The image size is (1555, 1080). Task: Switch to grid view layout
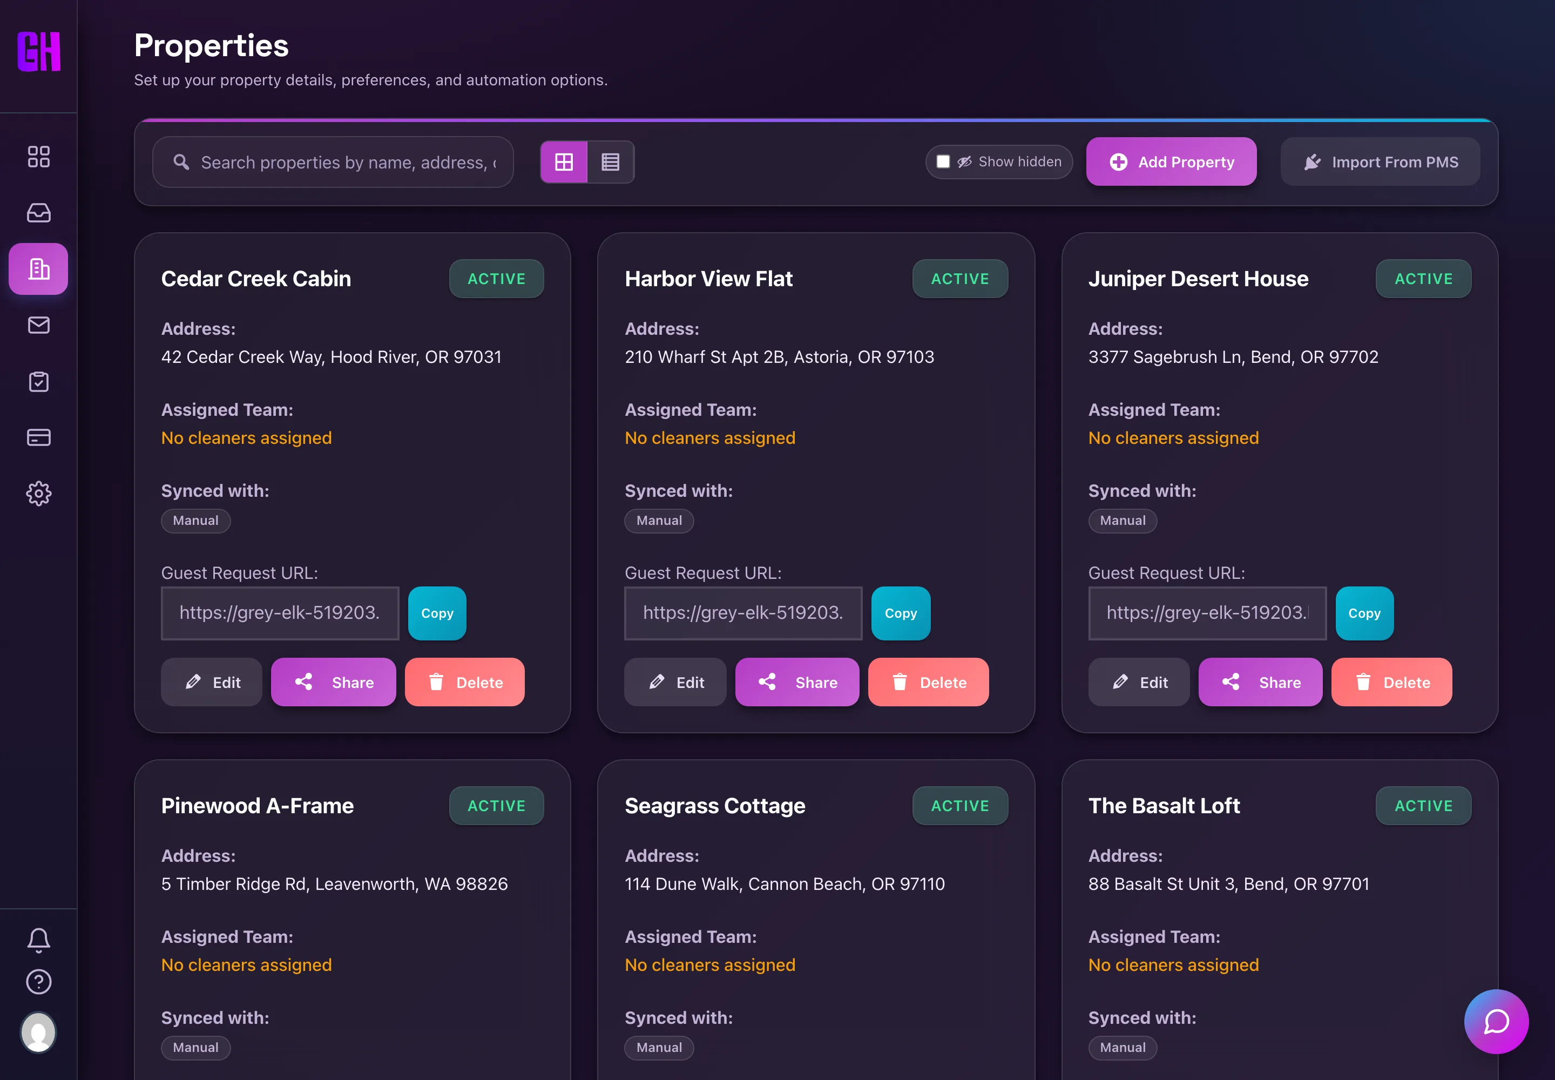[x=564, y=161]
